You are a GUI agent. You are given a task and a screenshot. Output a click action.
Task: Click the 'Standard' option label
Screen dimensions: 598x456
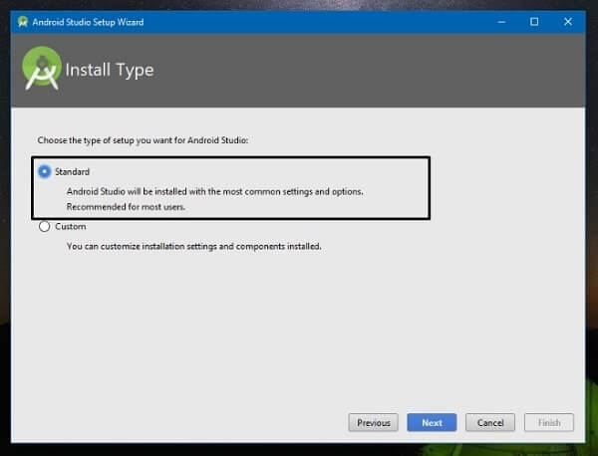72,172
